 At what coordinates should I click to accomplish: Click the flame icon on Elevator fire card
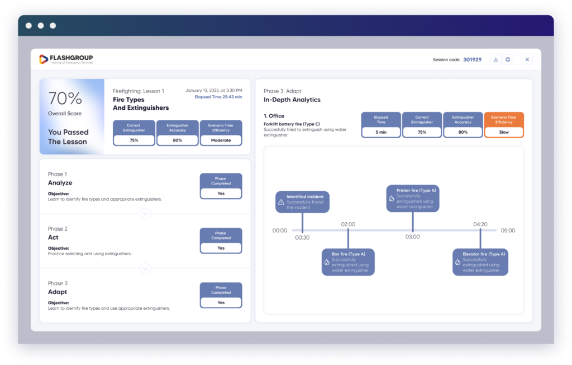coord(457,262)
